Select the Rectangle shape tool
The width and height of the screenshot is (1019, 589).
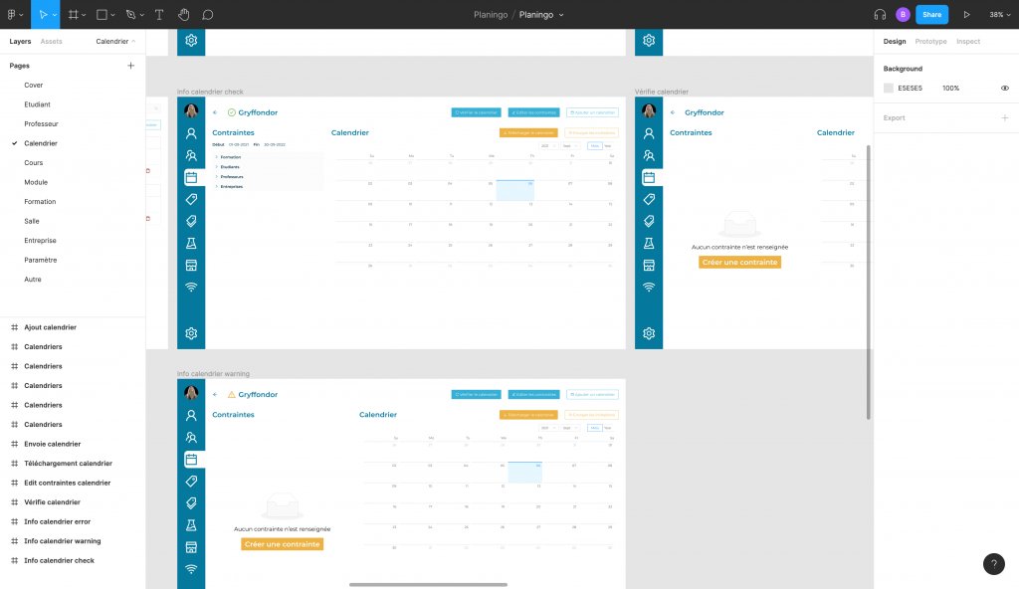click(102, 15)
